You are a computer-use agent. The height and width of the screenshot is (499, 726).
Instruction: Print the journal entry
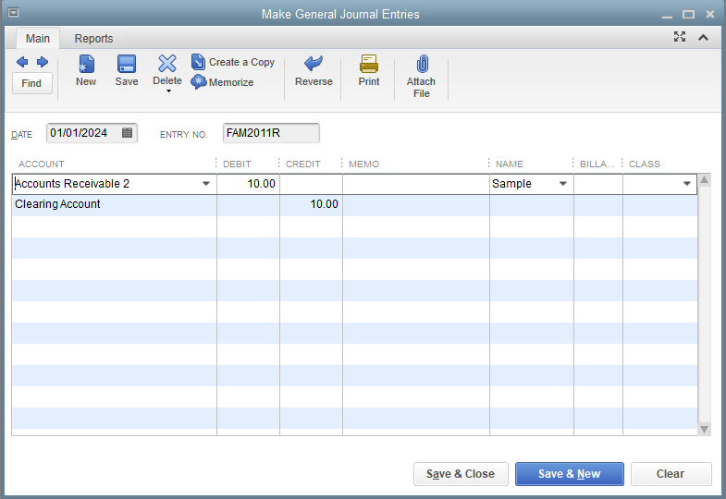[x=369, y=70]
